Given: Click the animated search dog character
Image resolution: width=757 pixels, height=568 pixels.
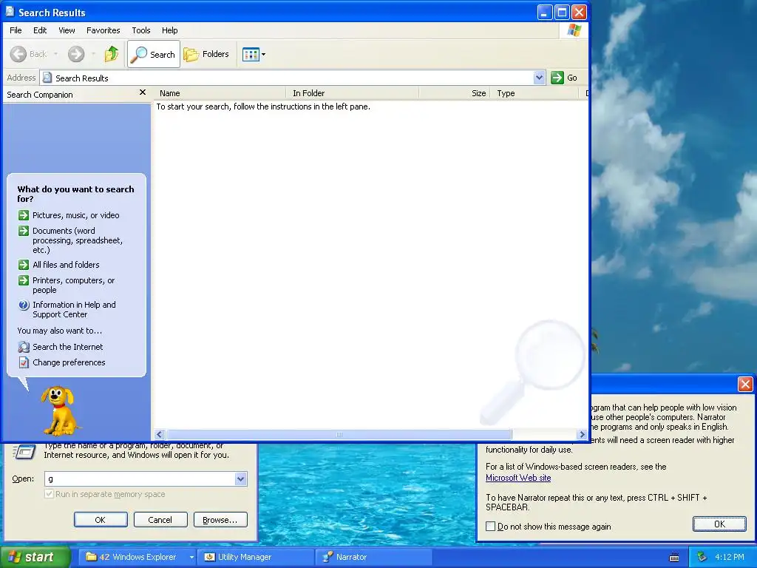Looking at the screenshot, I should pos(60,410).
